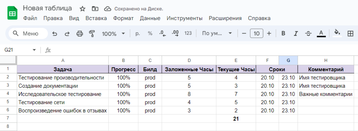Click the redo arrow icon
The width and height of the screenshot is (358, 131).
pos(67,33)
